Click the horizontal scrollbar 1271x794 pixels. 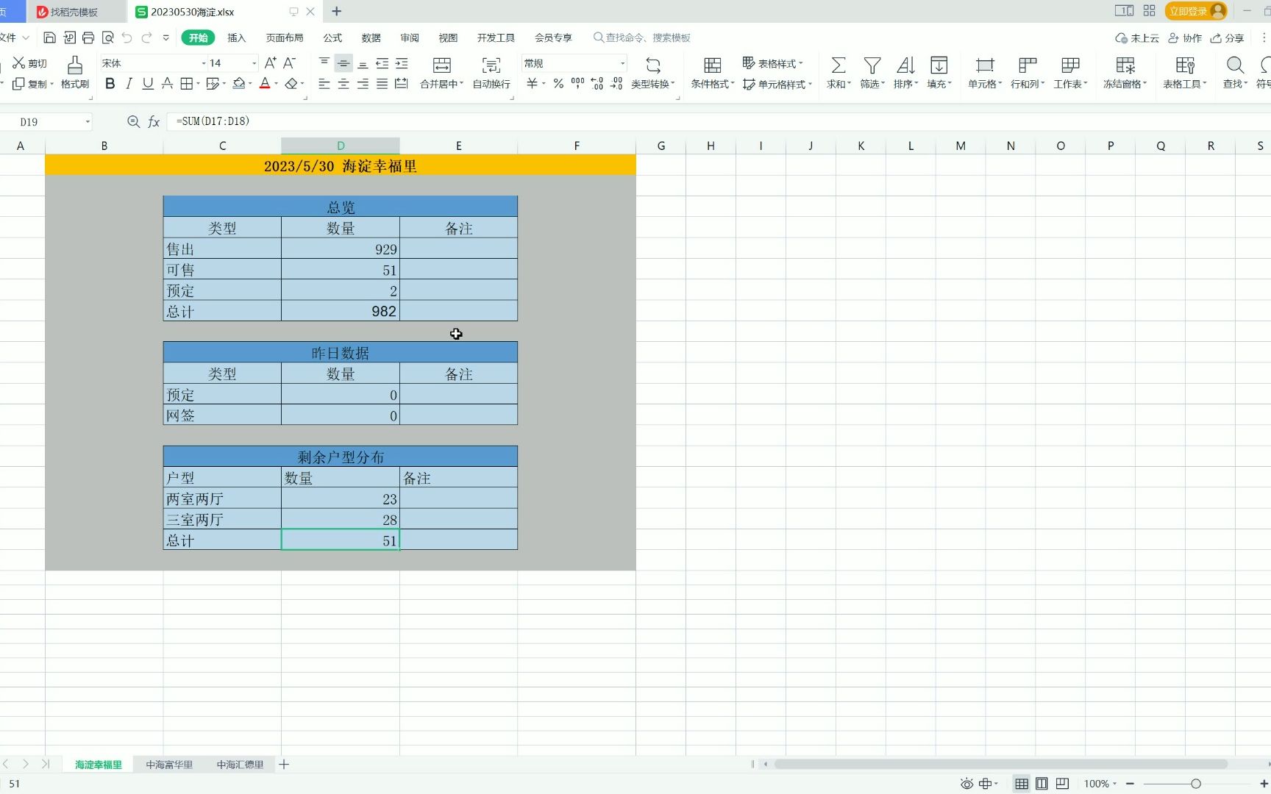coord(1001,764)
